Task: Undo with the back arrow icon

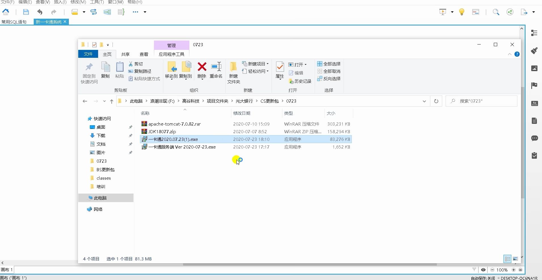Action: [x=40, y=12]
